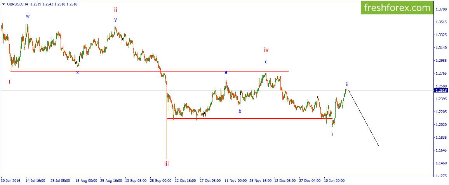Click the black downward projection trendline
This screenshot has width=449, height=185.
[x=364, y=118]
